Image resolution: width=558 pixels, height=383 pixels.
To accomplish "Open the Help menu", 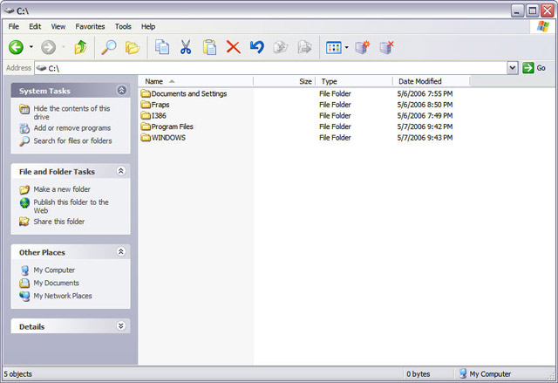I will click(148, 26).
